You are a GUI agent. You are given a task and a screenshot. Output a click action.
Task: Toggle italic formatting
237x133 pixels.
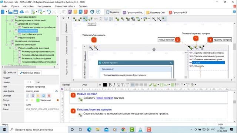pos(114,85)
